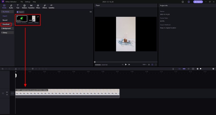
Task: Click the Keep in original location text
Action: [168, 28]
